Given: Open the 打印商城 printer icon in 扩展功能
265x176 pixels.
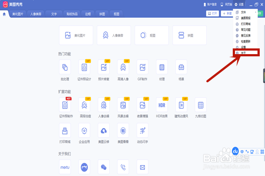Looking at the screenshot, I should 65,130.
